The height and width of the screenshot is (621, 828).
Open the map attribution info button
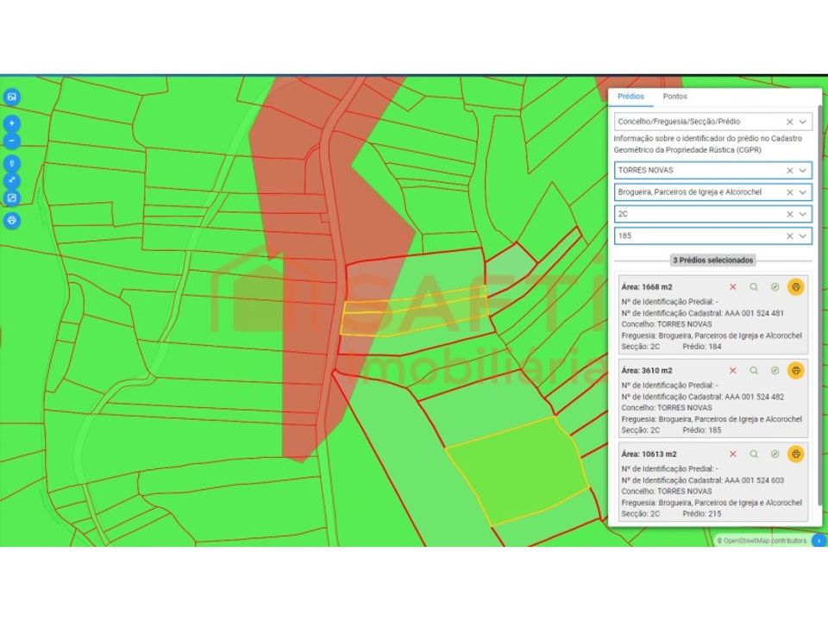819,540
